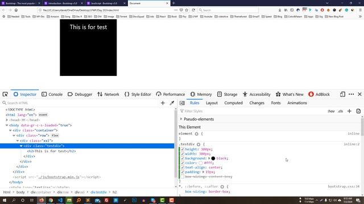This screenshot has width=364, height=204.
Task: Open the AdBlock devtools panel
Action: (x=319, y=95)
